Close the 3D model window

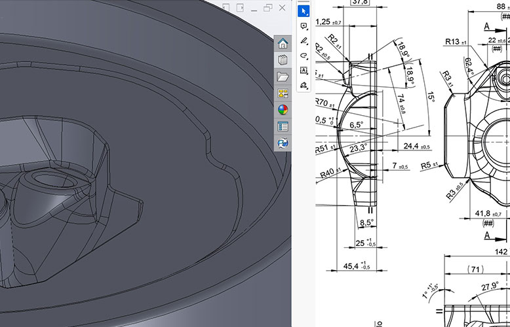pos(283,7)
